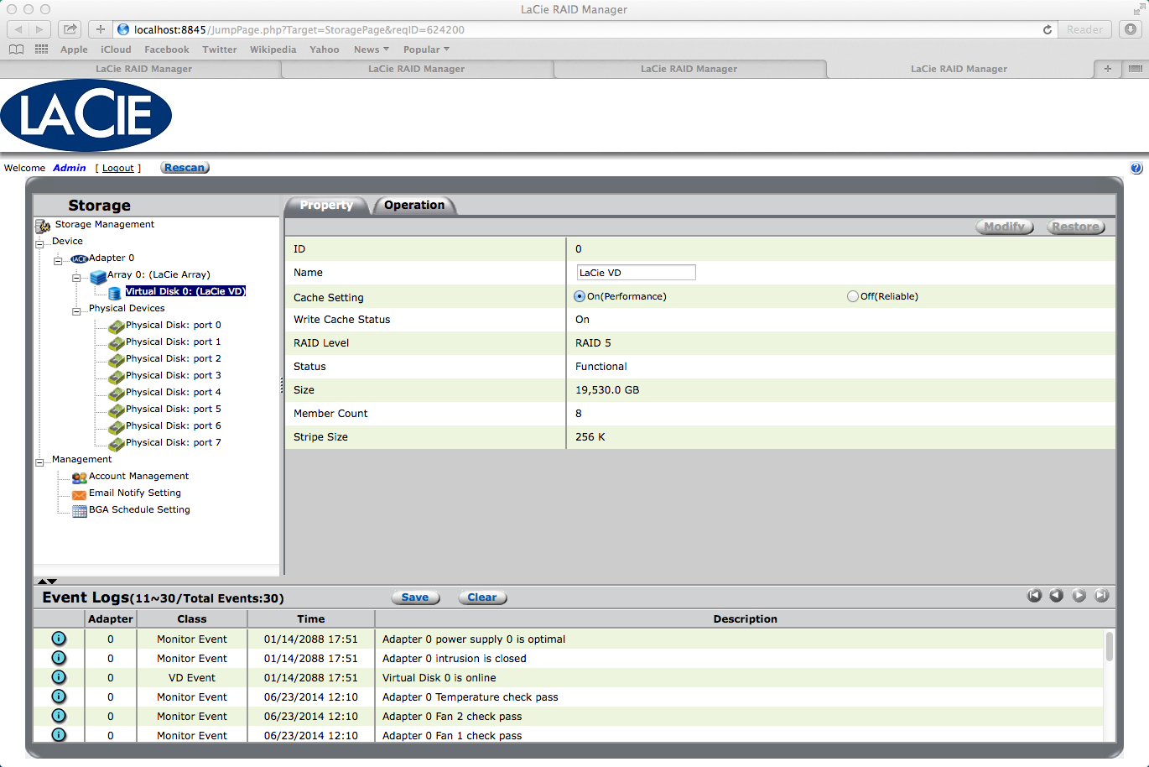
Task: Click the Physical Disk port 0 icon
Action: coord(117,327)
